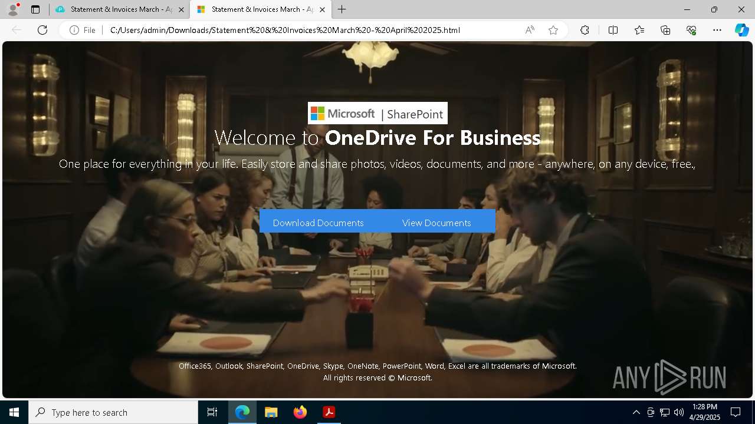Open the tab actions menu icon
Screen dimensions: 755x424
(35, 9)
